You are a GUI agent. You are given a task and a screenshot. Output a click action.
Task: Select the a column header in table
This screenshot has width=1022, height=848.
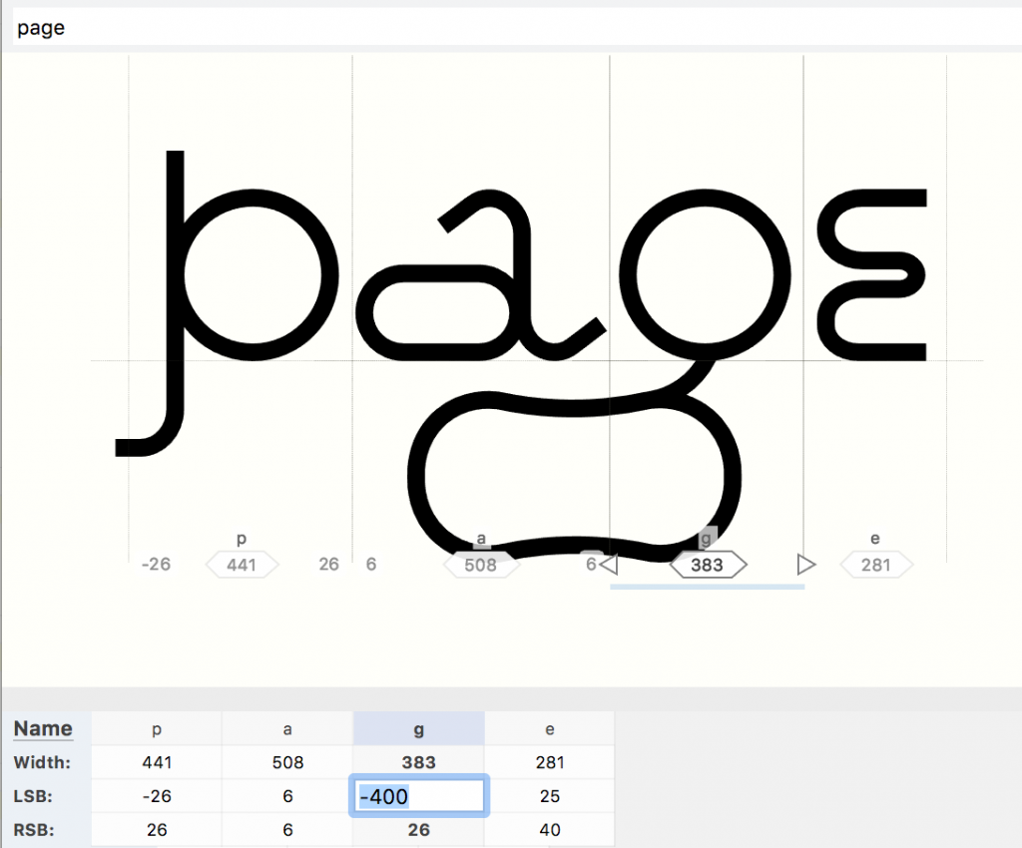click(x=287, y=729)
